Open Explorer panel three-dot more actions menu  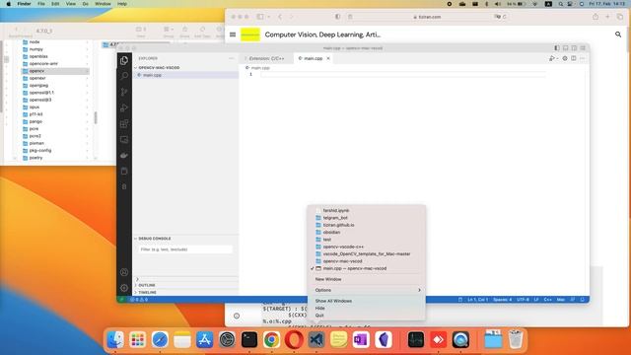(231, 58)
